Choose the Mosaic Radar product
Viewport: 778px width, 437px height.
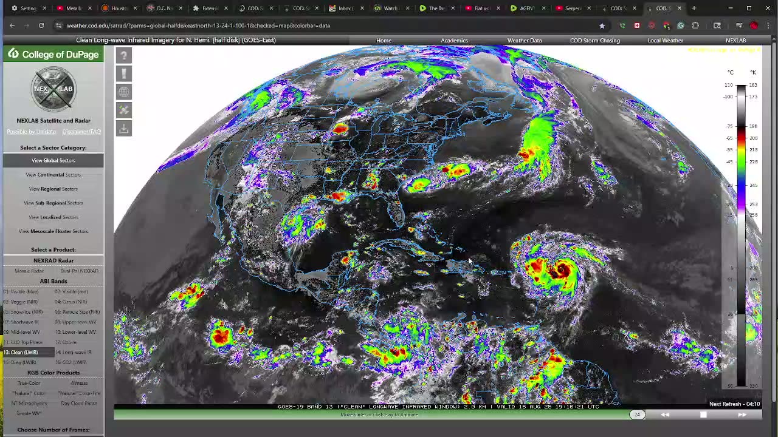tap(29, 271)
